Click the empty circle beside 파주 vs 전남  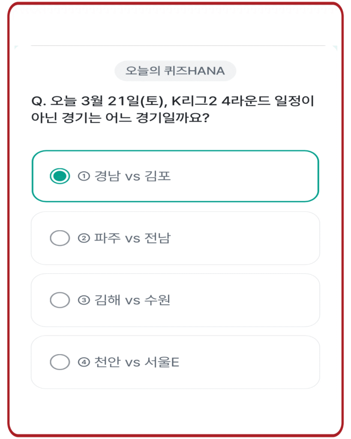[61, 238]
